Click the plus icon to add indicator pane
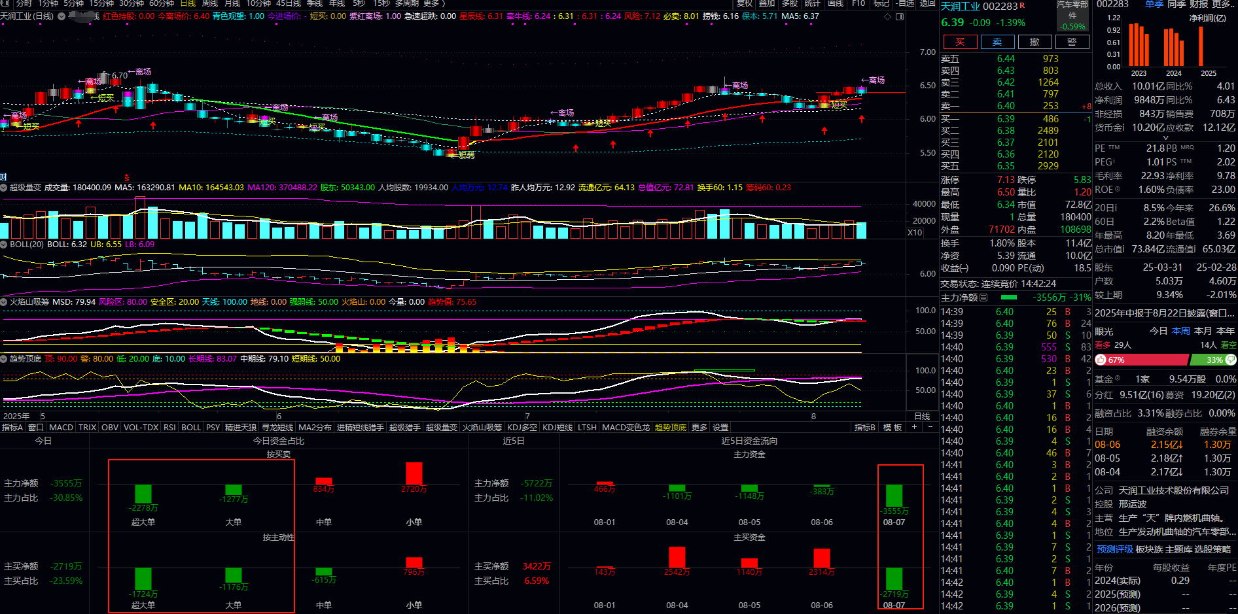The height and width of the screenshot is (614, 1238). tap(915, 427)
